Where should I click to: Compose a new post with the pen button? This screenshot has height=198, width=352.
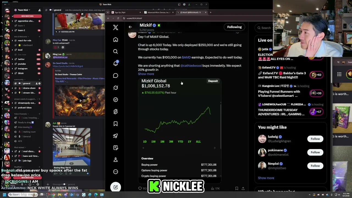tap(116, 187)
